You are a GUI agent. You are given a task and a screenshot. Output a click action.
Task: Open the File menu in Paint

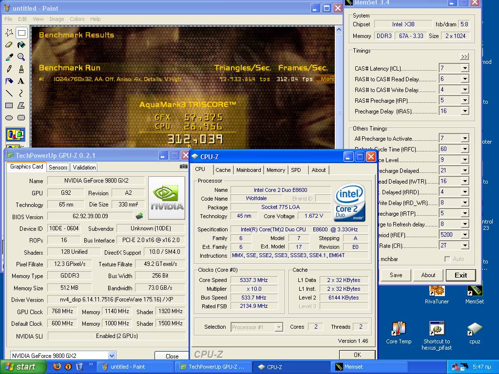[9, 19]
